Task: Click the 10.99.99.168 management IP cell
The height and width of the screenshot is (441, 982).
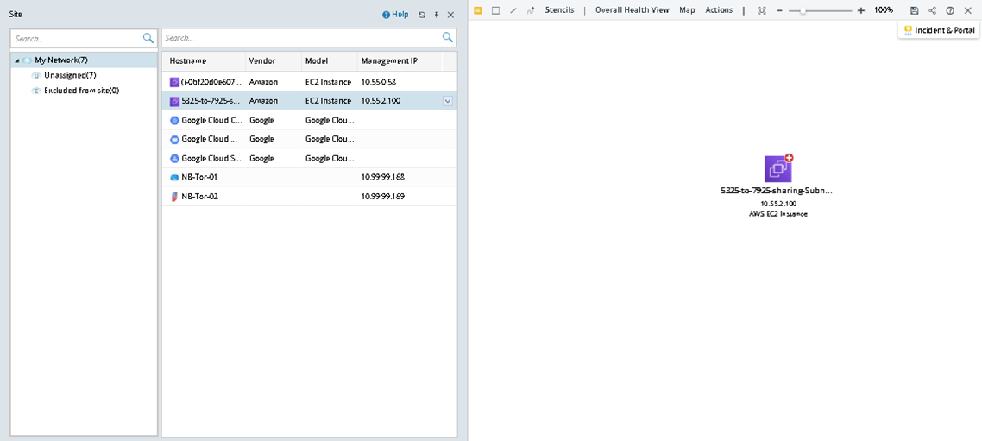Action: (x=382, y=177)
